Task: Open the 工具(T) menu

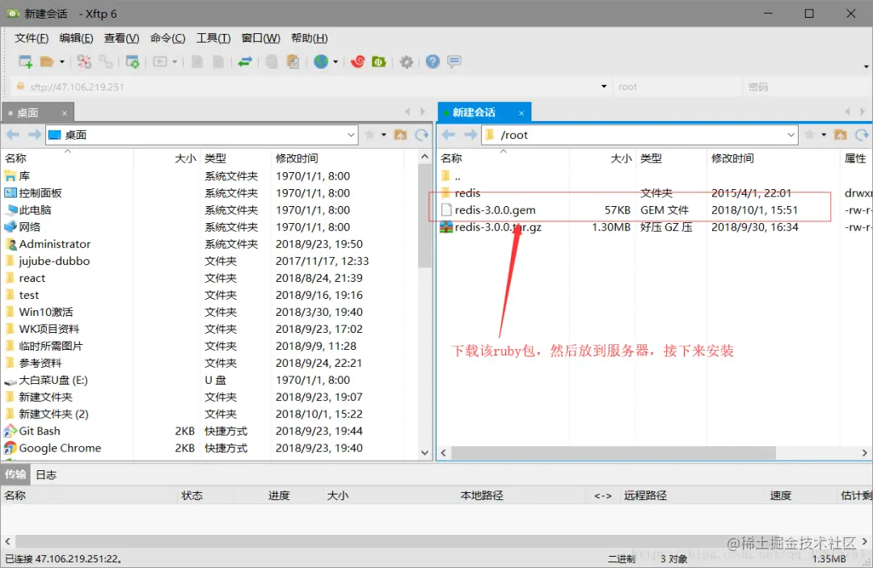Action: [214, 38]
